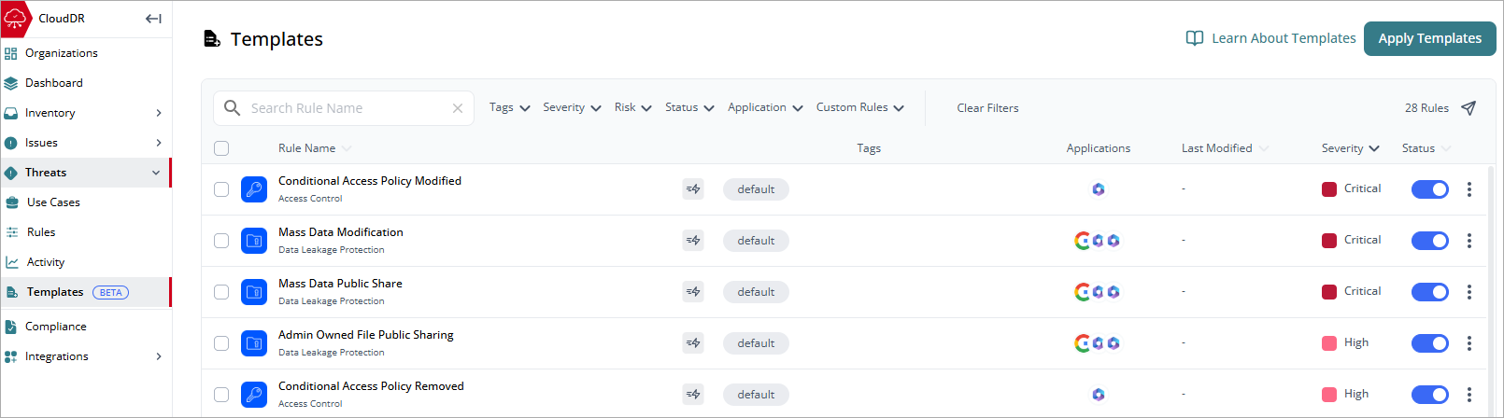Click the search magnifier icon
This screenshot has width=1504, height=418.
[x=233, y=108]
